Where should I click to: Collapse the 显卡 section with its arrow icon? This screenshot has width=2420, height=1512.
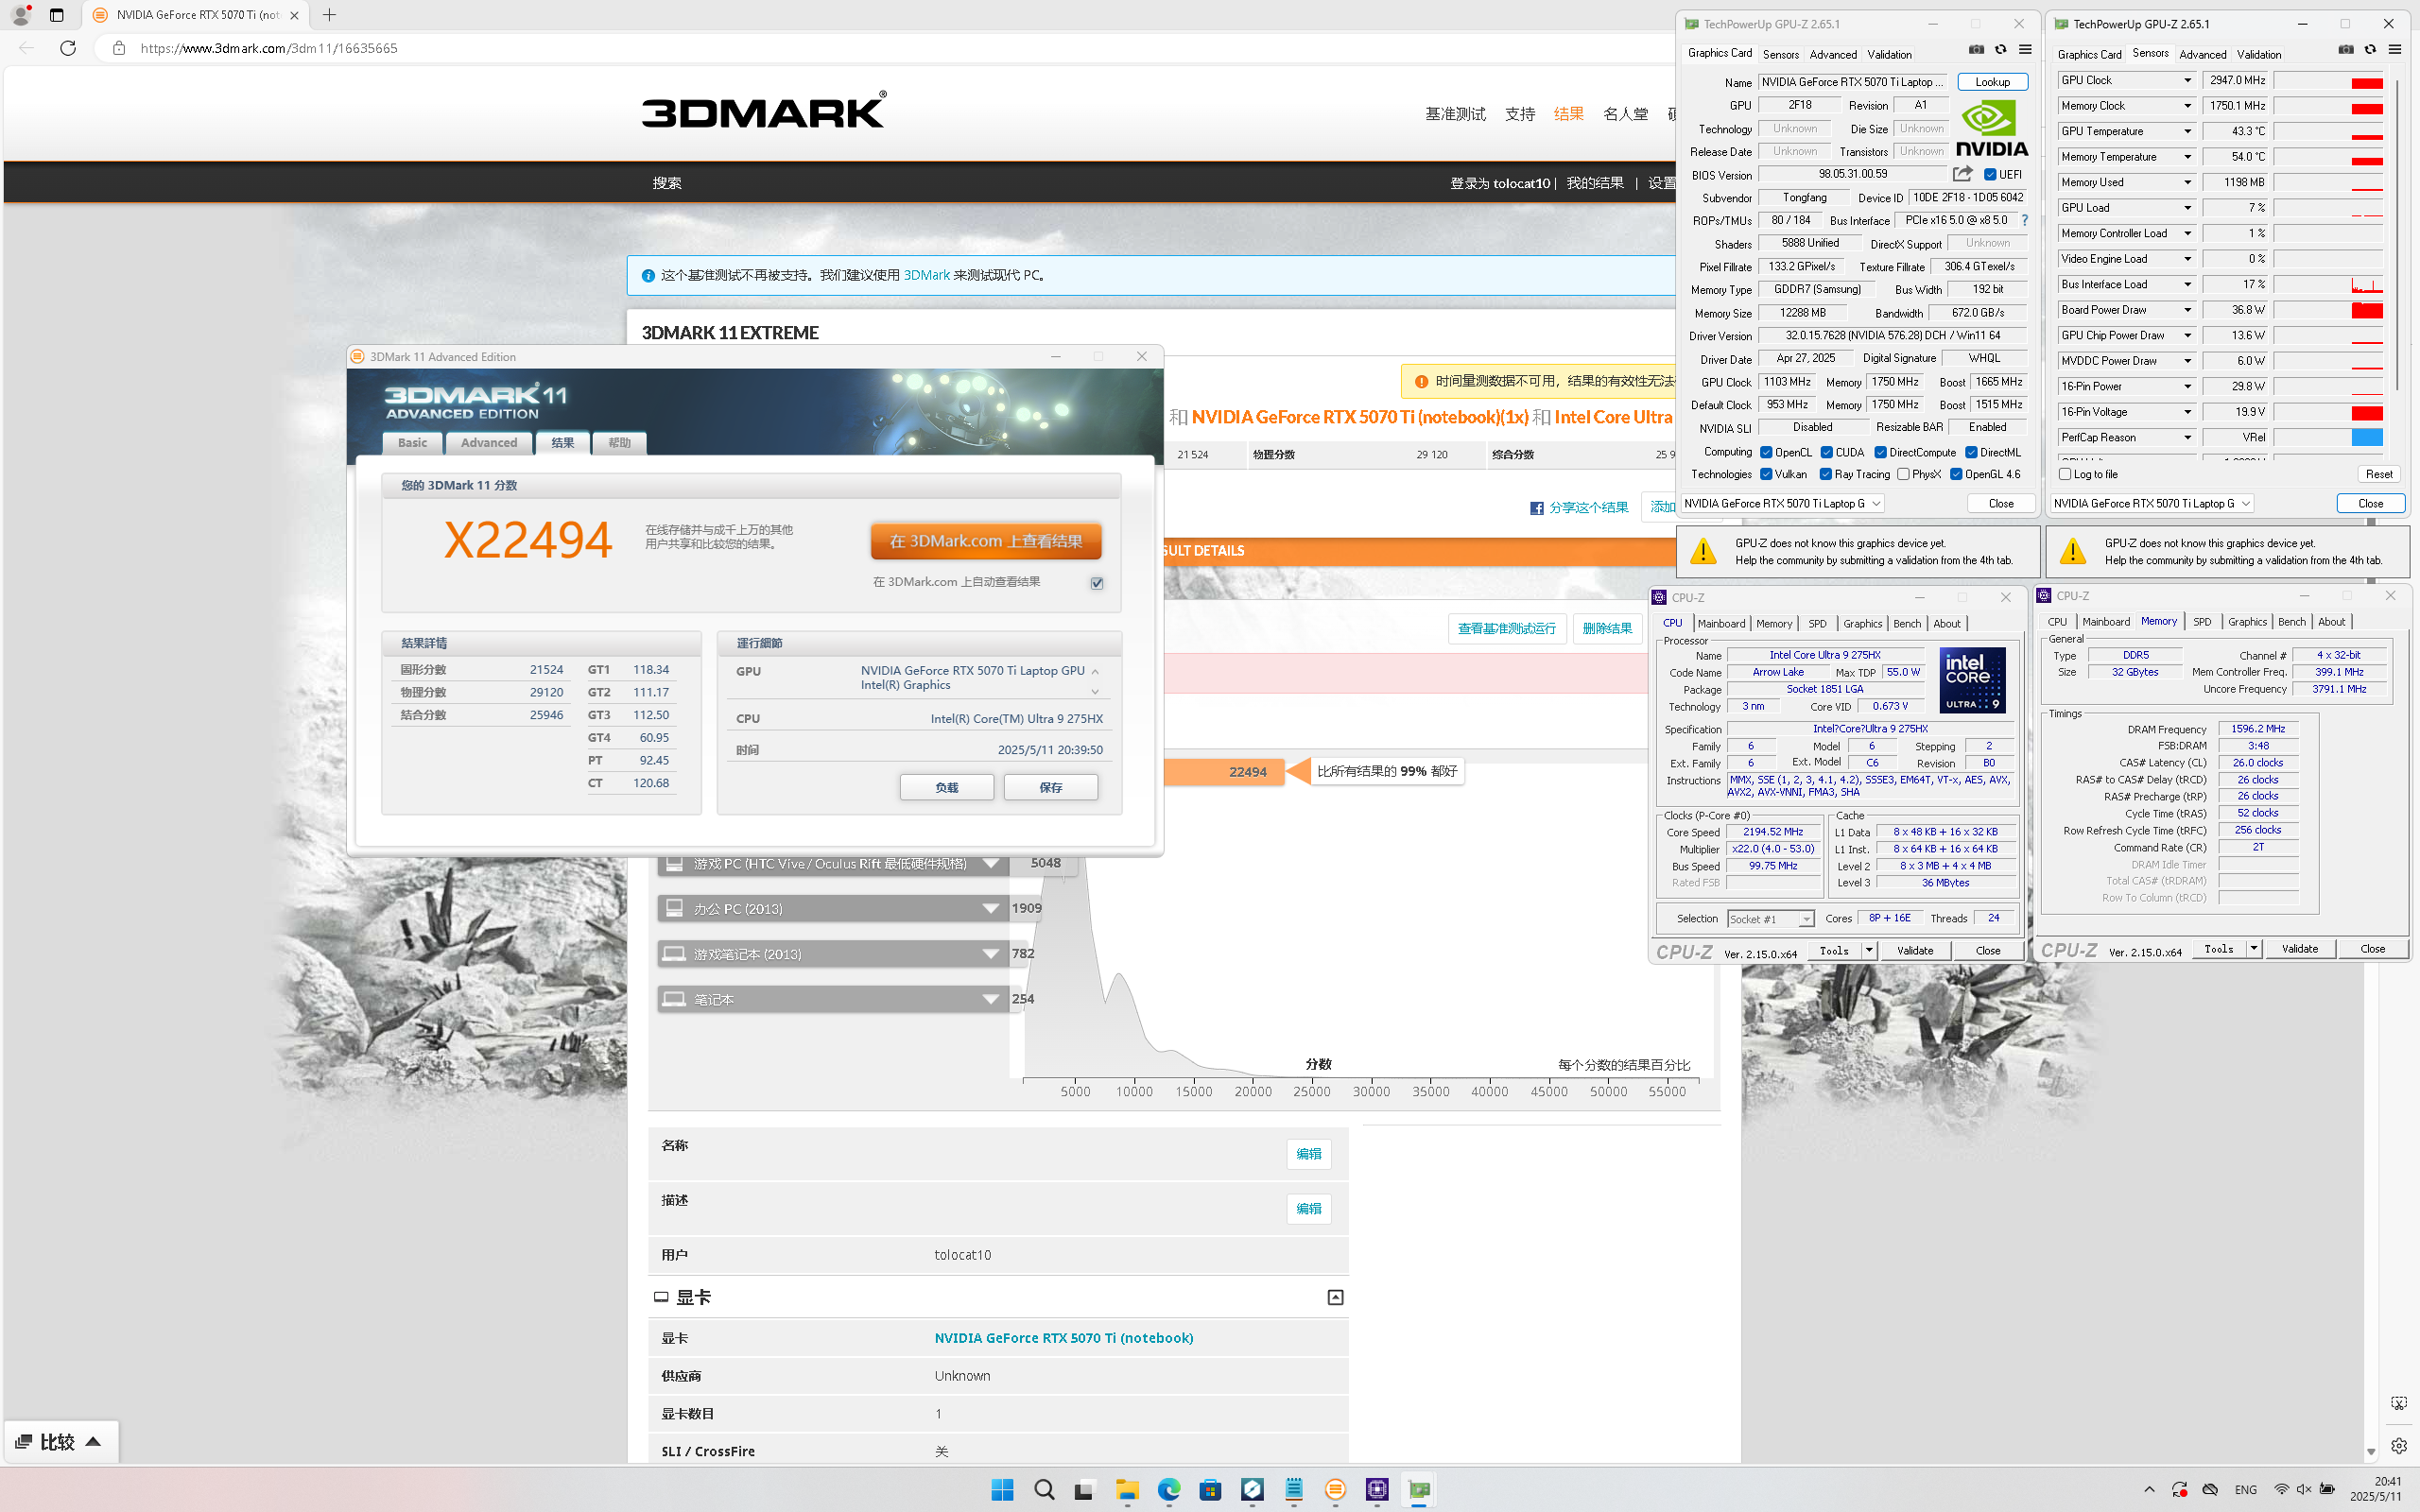(1335, 1297)
